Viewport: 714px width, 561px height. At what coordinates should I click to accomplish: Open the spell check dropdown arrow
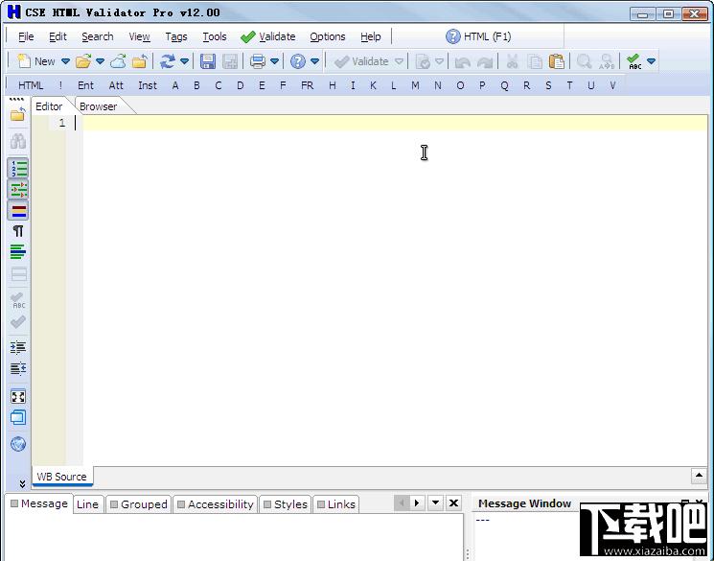click(x=651, y=61)
